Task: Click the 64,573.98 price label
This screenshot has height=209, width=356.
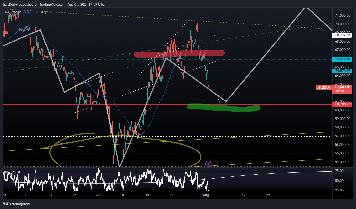Action: coord(342,71)
